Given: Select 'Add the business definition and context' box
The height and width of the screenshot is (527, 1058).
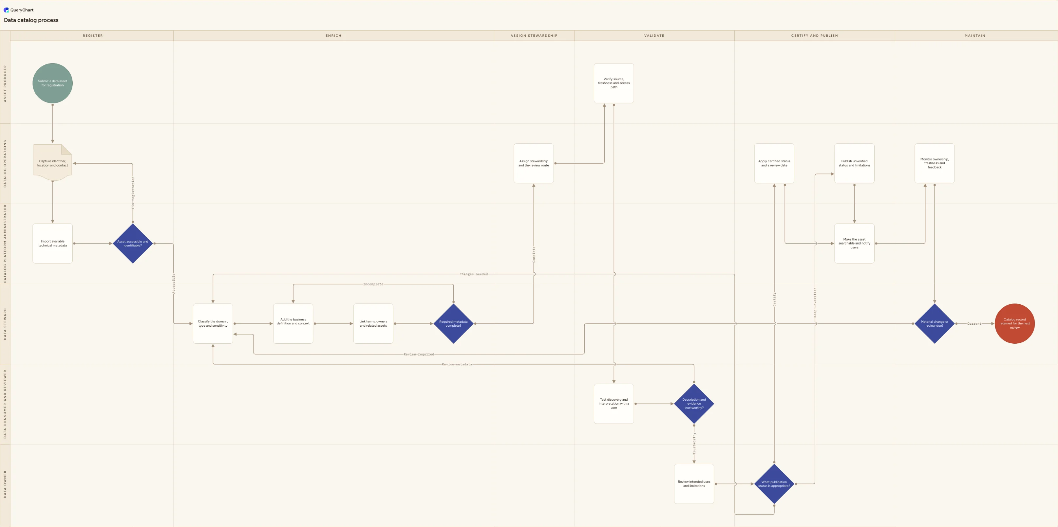Looking at the screenshot, I should coord(293,323).
